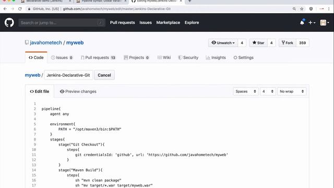Switch to the declarative-demo Jenkins browser tab
334x188 pixels.
click(46, 1)
